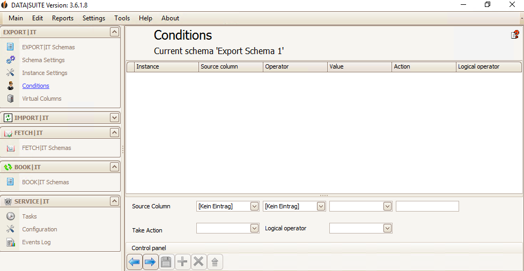Open the Events Log link
Image resolution: width=524 pixels, height=271 pixels.
(x=36, y=242)
